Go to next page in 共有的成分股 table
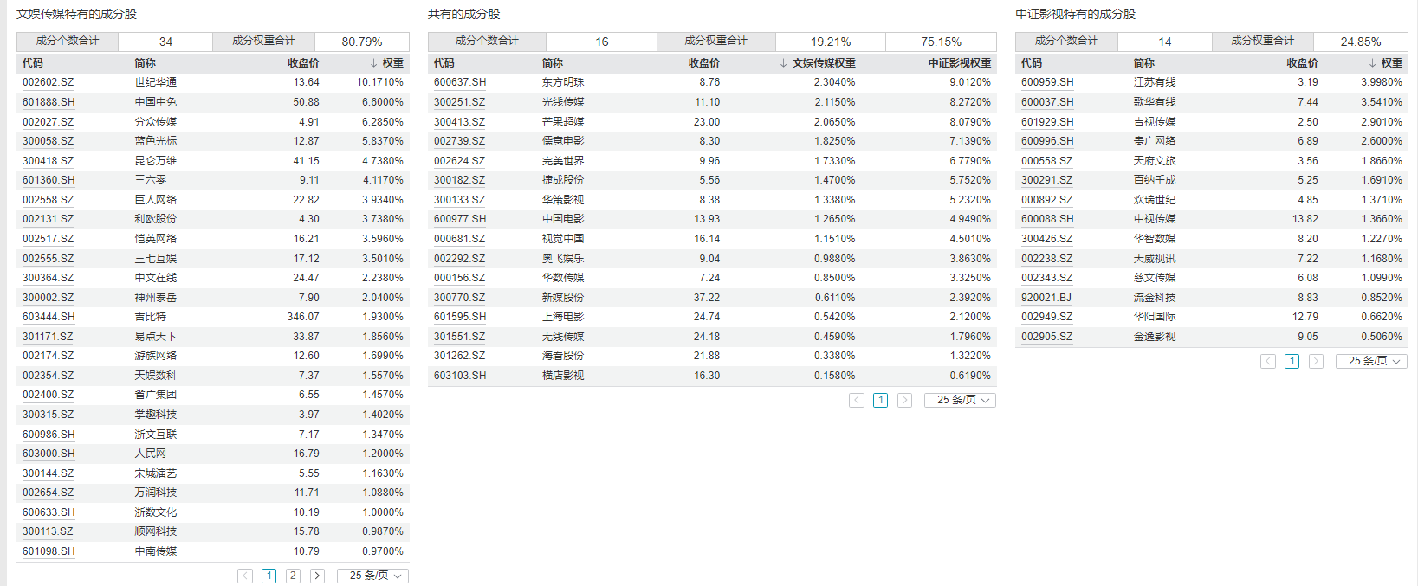Image resolution: width=1418 pixels, height=586 pixels. coord(904,400)
